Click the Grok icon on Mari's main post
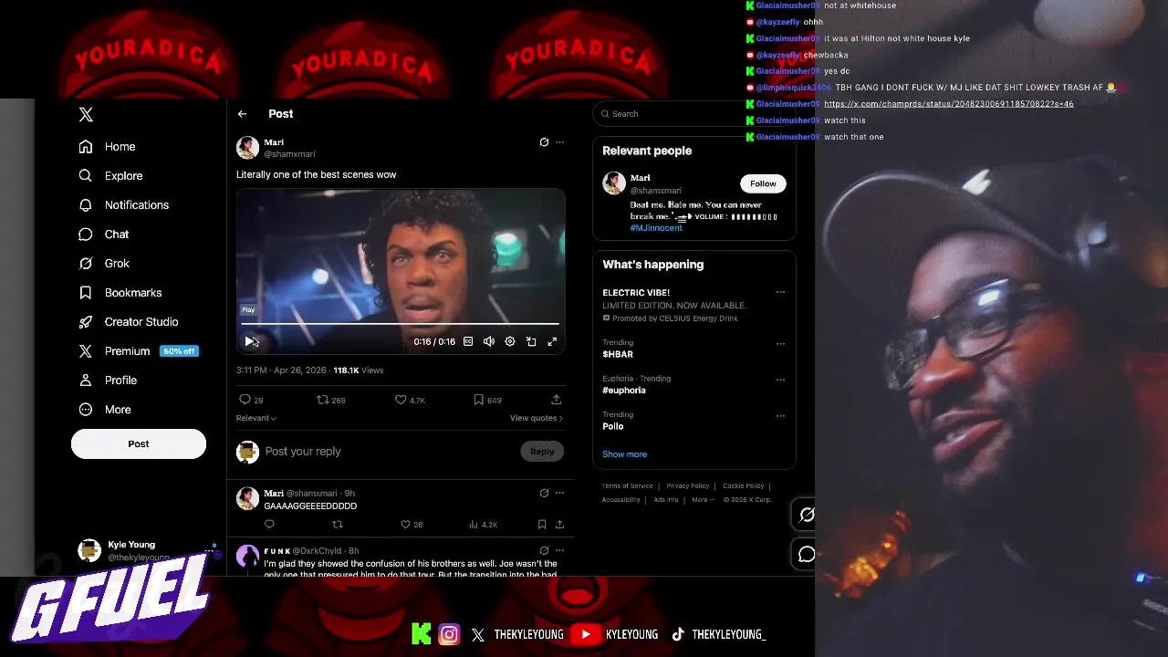This screenshot has height=657, width=1168. pyautogui.click(x=544, y=142)
